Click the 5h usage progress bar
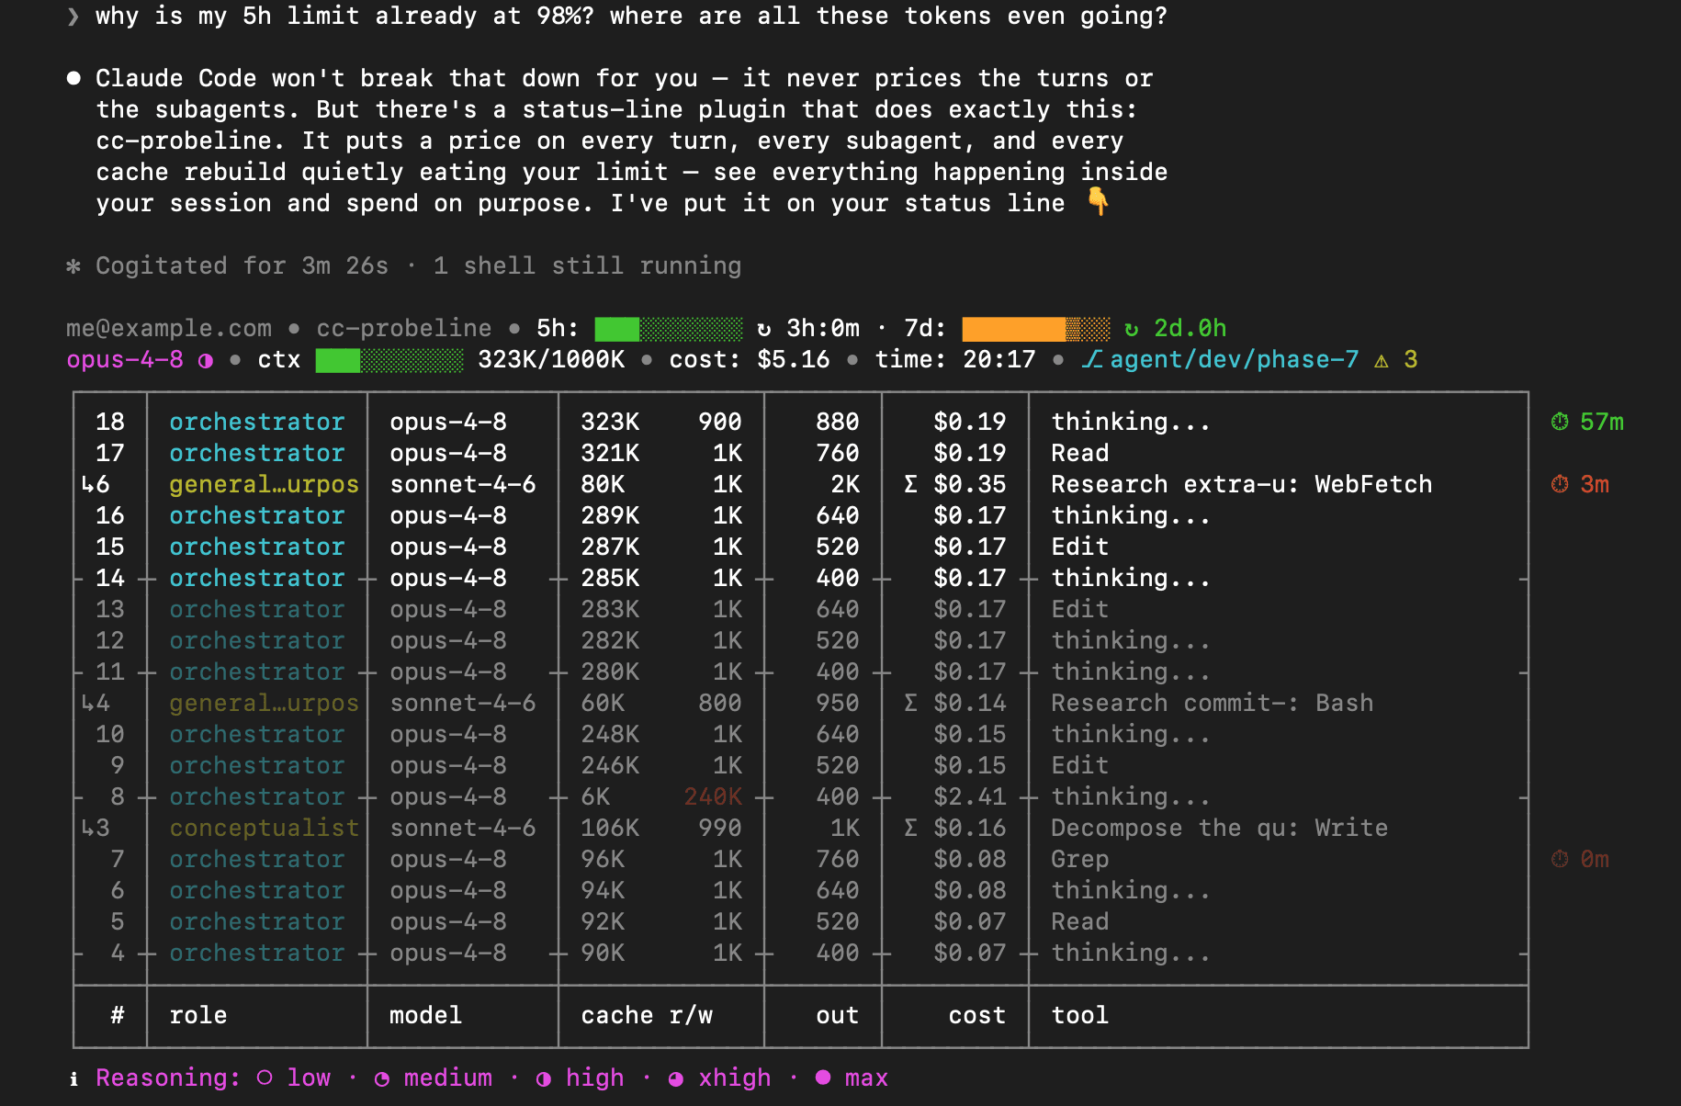 [669, 329]
